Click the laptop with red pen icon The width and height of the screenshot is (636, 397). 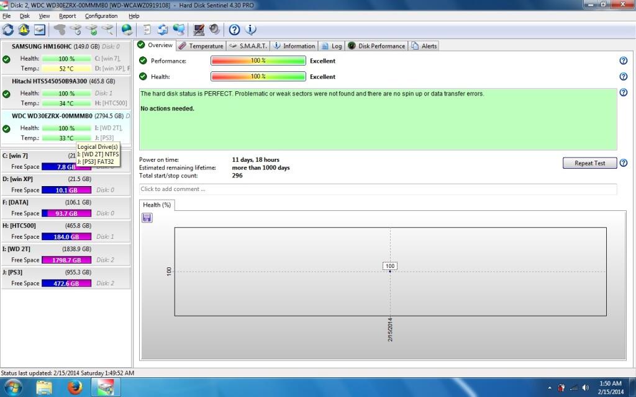click(198, 30)
